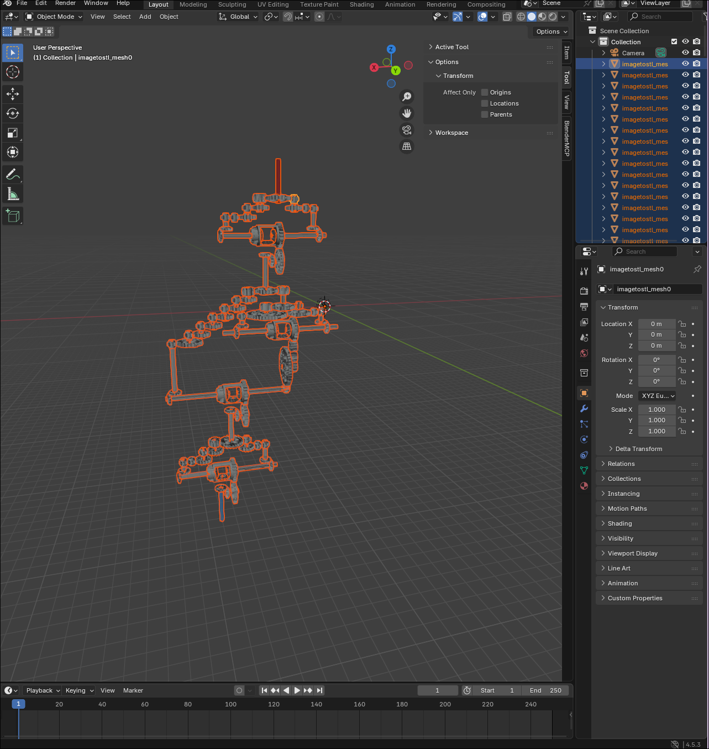Open Modifiers wrench properties tab
709x749 pixels.
coord(584,408)
